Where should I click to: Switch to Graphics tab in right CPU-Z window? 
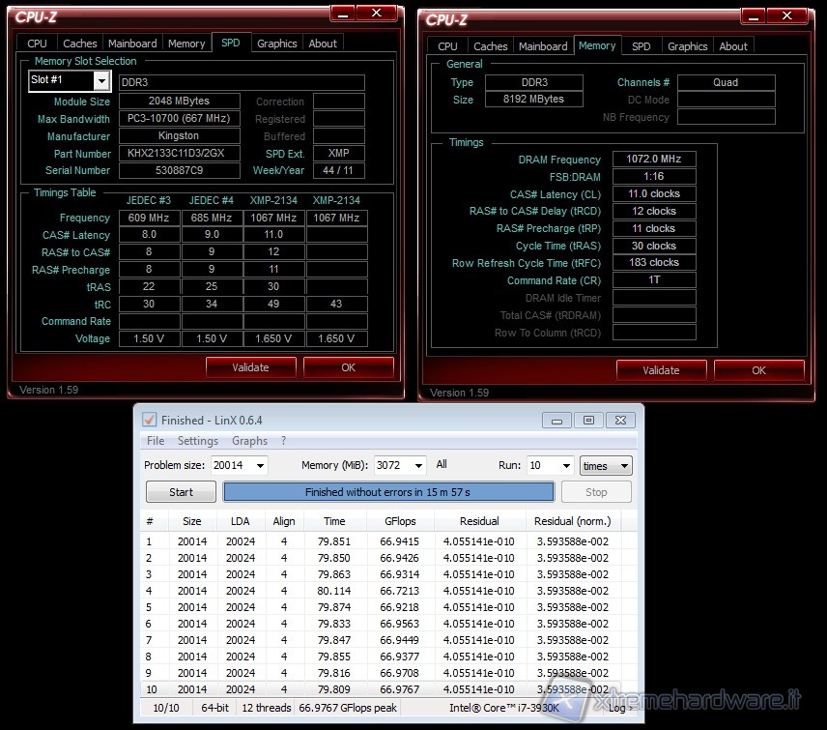click(687, 46)
